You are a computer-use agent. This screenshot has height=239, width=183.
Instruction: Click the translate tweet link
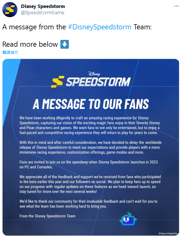(x=10, y=52)
